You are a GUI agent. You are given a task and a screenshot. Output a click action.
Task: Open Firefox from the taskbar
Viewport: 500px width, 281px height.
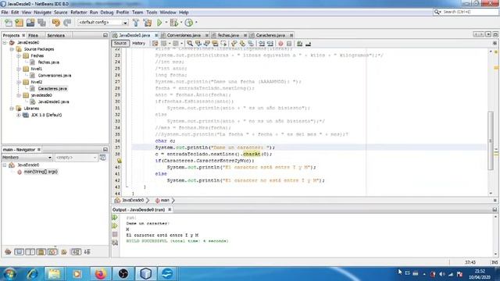tap(100, 274)
